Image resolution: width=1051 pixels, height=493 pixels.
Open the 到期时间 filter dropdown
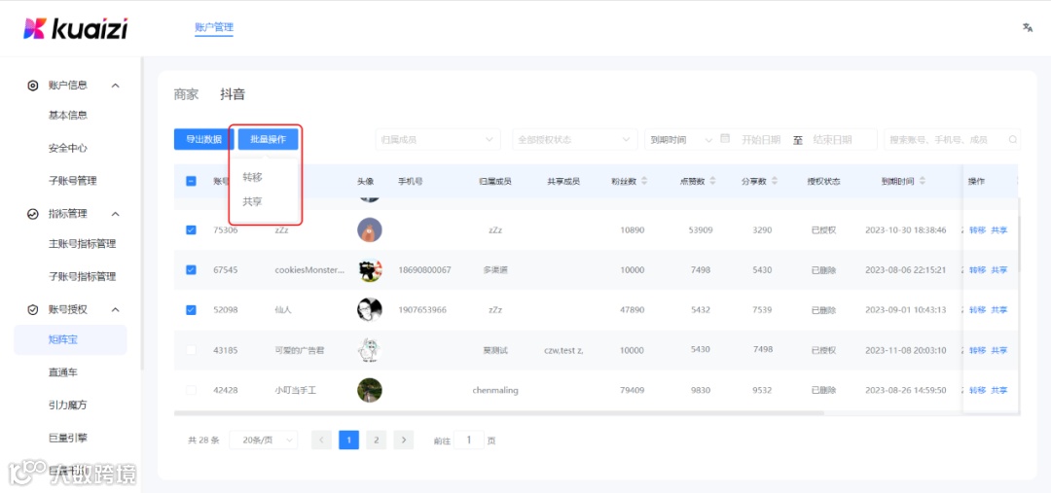tap(680, 139)
